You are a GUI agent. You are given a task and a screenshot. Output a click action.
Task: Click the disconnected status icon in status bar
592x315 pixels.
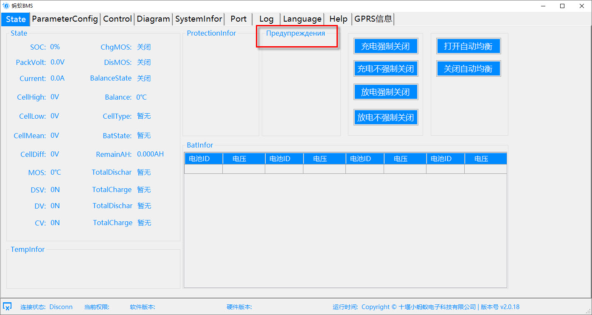7,306
